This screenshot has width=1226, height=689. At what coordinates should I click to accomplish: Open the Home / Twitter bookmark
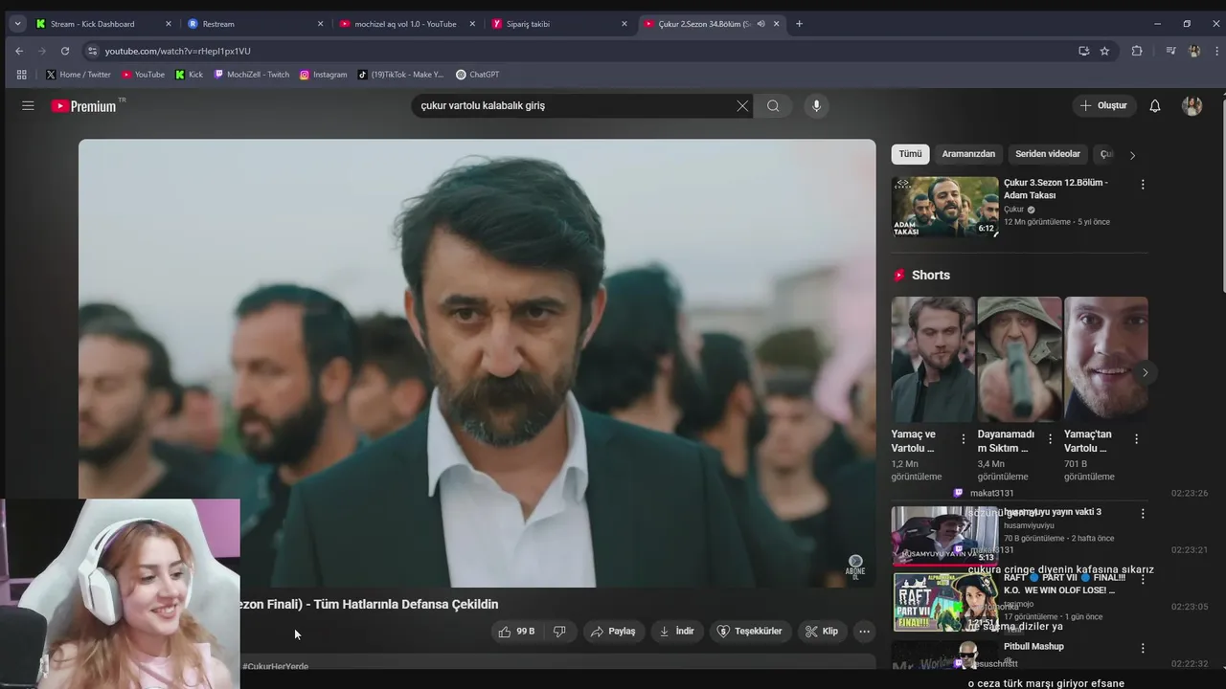pyautogui.click(x=79, y=75)
